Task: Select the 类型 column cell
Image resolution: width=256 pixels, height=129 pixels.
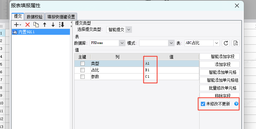Action: pos(117,63)
